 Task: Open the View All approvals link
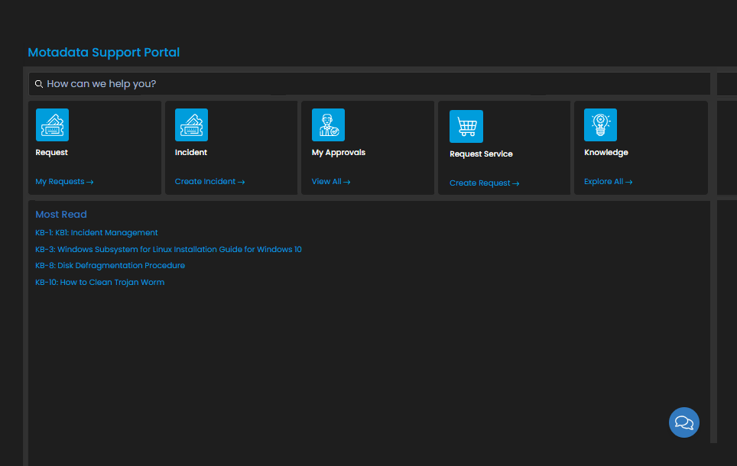331,181
